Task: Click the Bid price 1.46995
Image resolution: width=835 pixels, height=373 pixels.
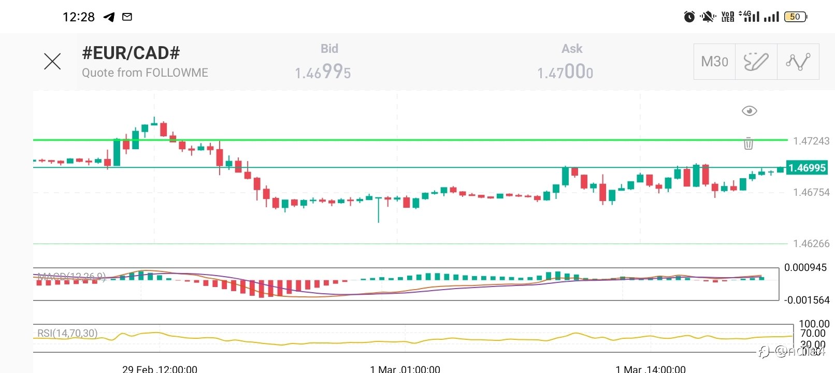Action: pos(323,73)
